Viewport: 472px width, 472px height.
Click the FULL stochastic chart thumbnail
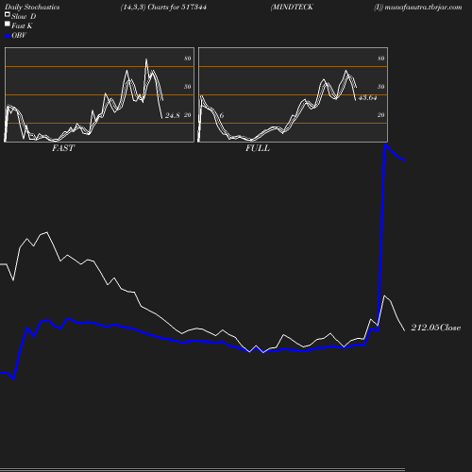(293, 94)
